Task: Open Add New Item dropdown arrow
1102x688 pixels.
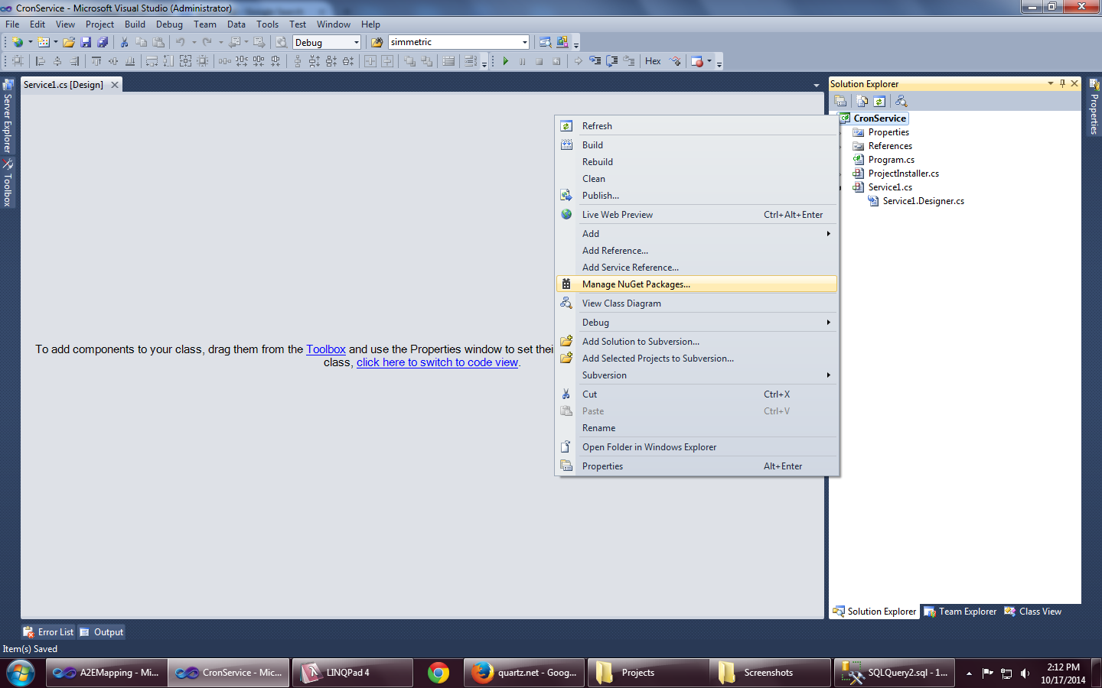Action: (56, 42)
